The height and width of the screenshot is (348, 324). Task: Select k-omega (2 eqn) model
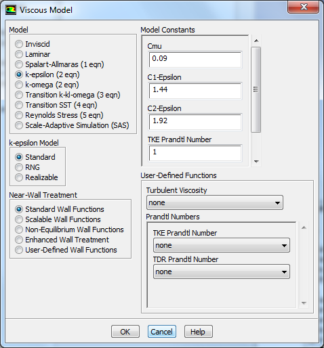pyautogui.click(x=19, y=85)
